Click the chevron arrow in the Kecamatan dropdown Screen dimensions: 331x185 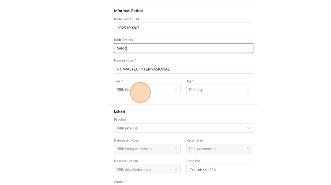click(248, 149)
